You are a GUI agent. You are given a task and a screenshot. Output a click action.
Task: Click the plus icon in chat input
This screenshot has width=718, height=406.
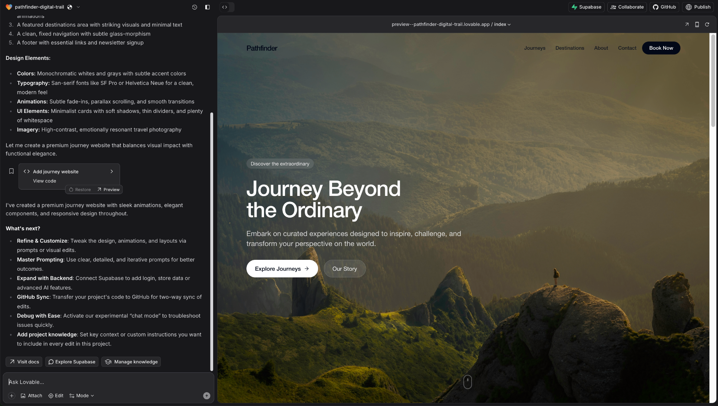pyautogui.click(x=12, y=396)
